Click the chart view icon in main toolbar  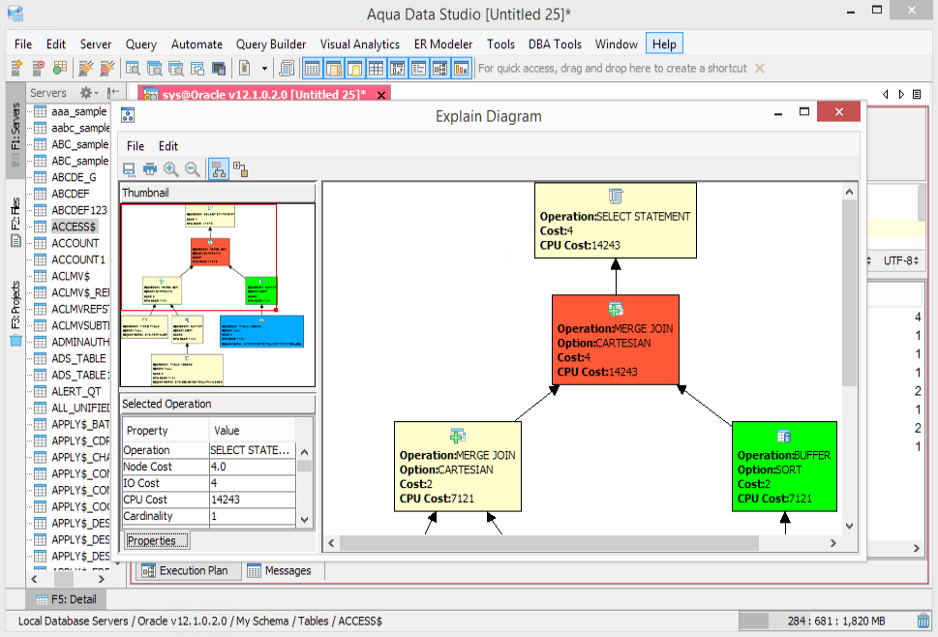coord(461,68)
